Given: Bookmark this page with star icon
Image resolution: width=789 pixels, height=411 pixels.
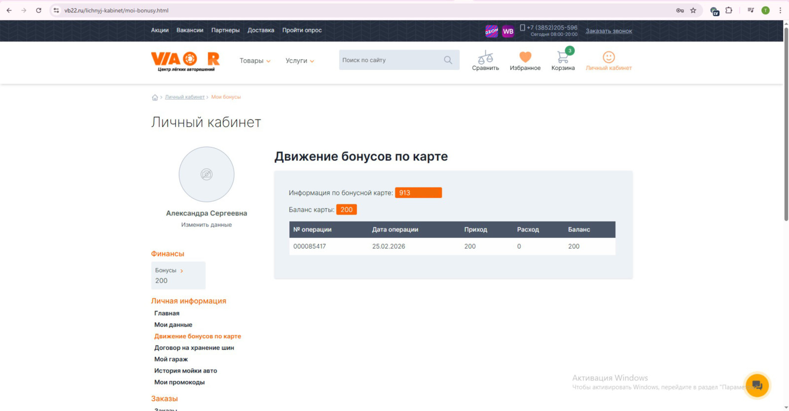Looking at the screenshot, I should (693, 10).
